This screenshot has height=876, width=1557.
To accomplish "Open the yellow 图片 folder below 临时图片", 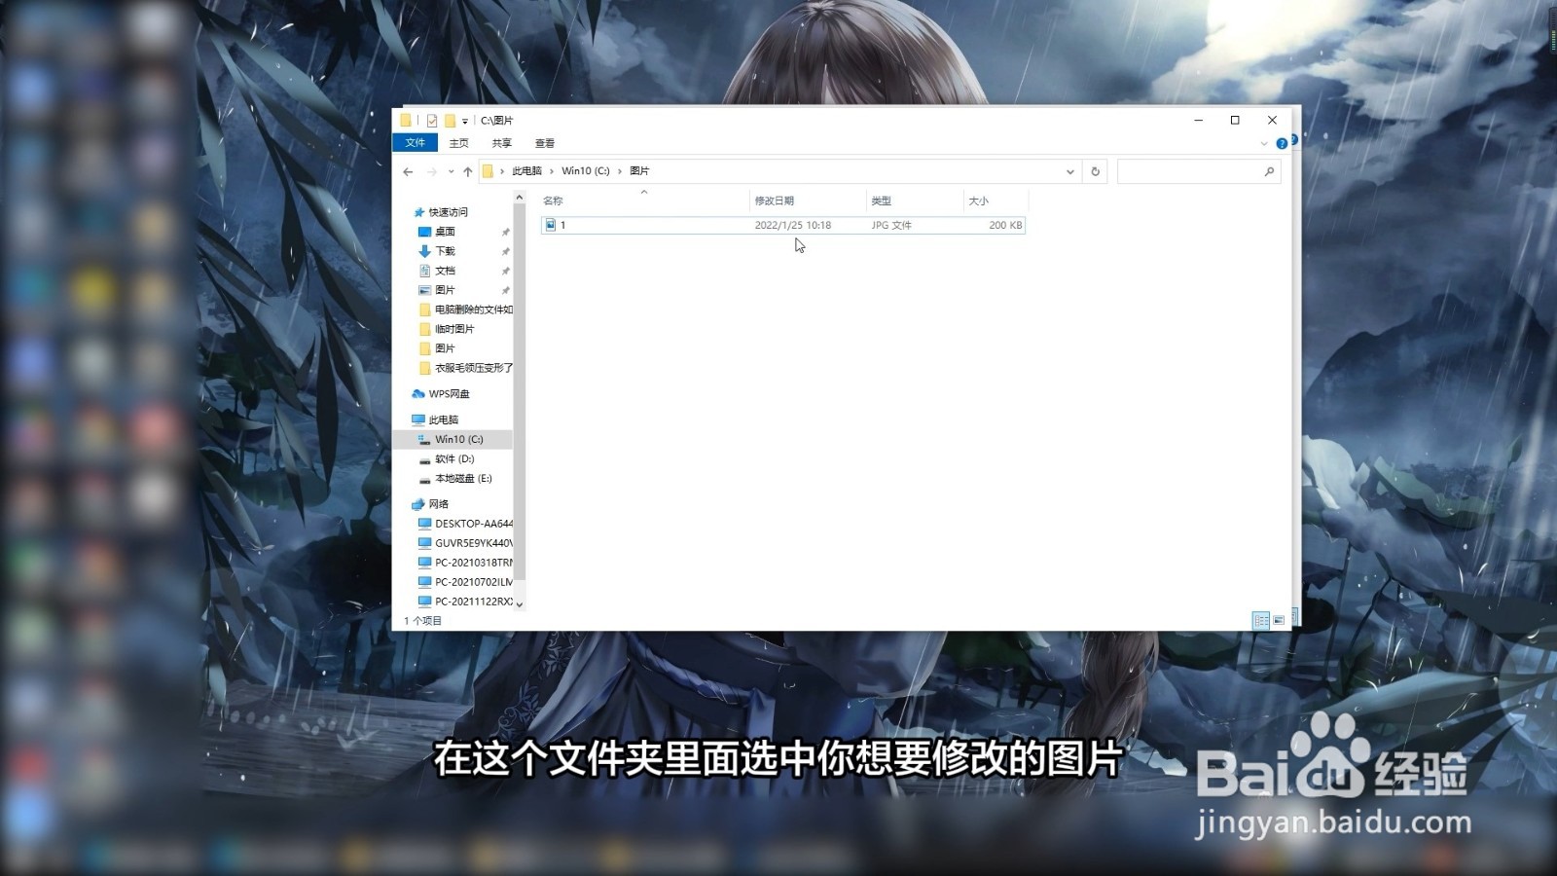I will pos(445,348).
